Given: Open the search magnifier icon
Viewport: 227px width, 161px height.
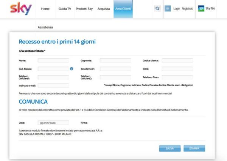Looking at the screenshot, I should pyautogui.click(x=157, y=8).
